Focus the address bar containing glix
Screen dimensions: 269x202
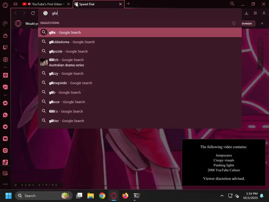[140, 13]
